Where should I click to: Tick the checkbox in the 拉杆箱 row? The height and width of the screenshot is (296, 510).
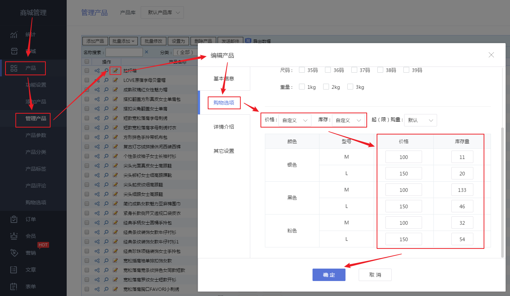pos(87,71)
